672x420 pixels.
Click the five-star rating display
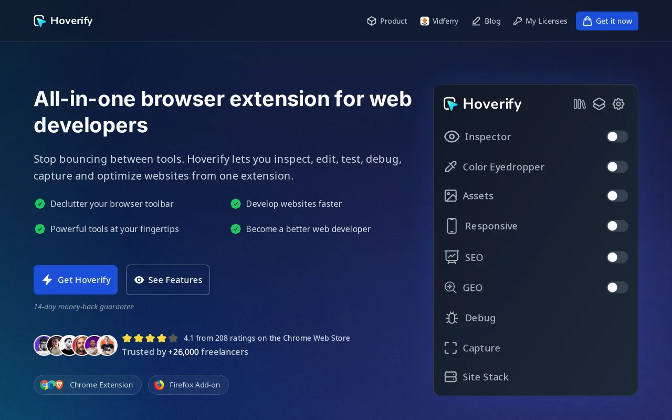click(x=150, y=338)
